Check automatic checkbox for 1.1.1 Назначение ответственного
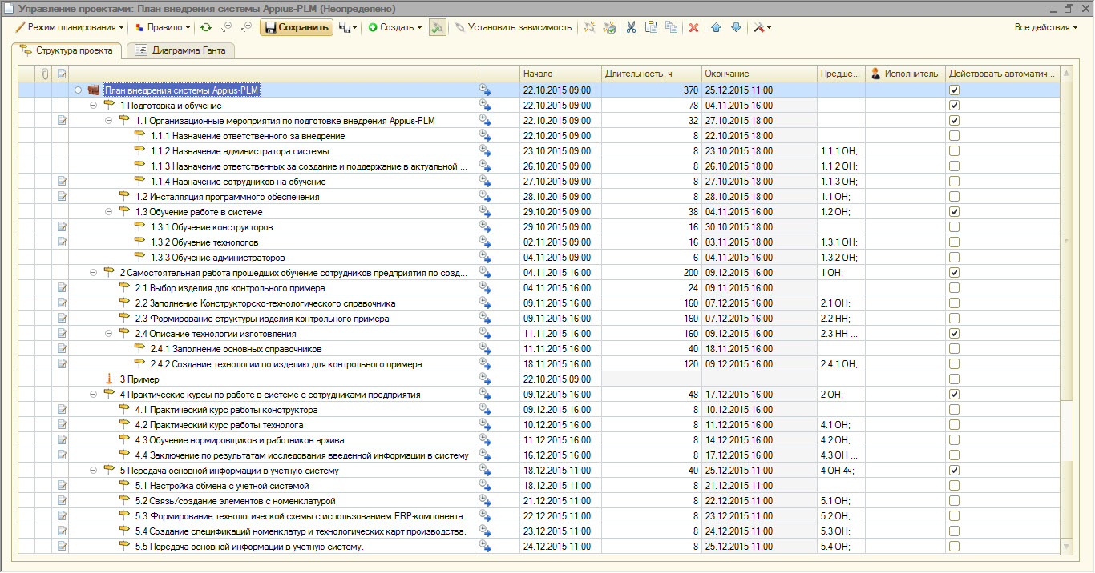 (x=954, y=136)
